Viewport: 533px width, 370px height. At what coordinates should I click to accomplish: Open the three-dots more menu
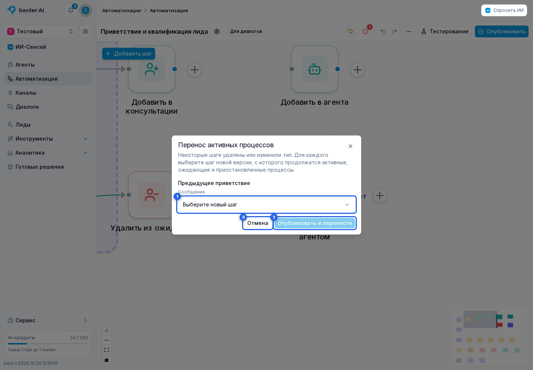click(x=409, y=31)
